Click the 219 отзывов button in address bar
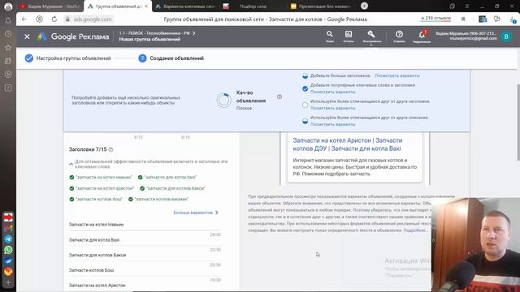520x292 pixels. (x=435, y=19)
